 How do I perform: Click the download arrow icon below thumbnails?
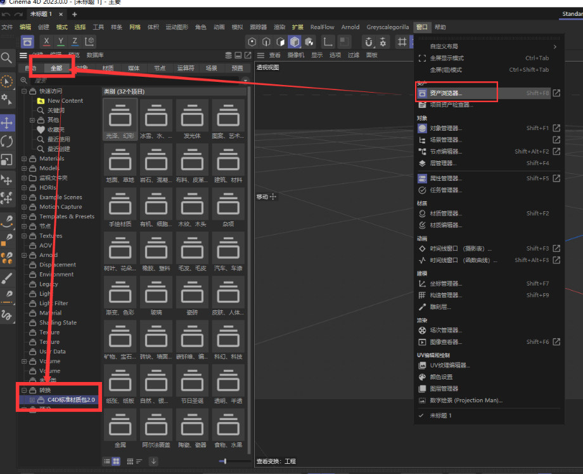[153, 461]
